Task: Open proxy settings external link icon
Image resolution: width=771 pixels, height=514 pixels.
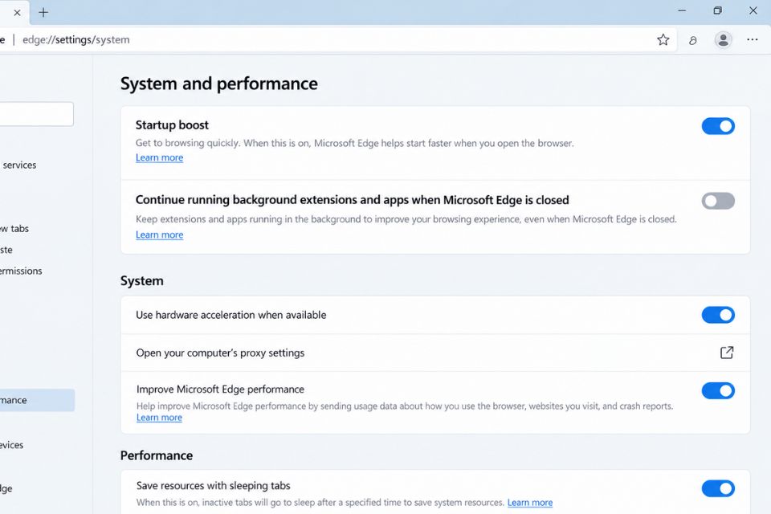Action: pos(727,353)
